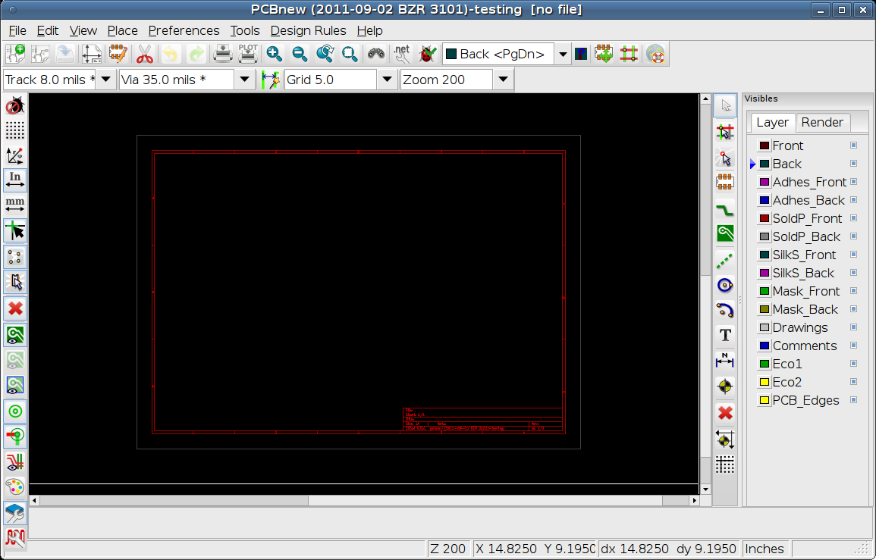The width and height of the screenshot is (876, 560).
Task: Select the Add text tool
Action: [x=725, y=335]
